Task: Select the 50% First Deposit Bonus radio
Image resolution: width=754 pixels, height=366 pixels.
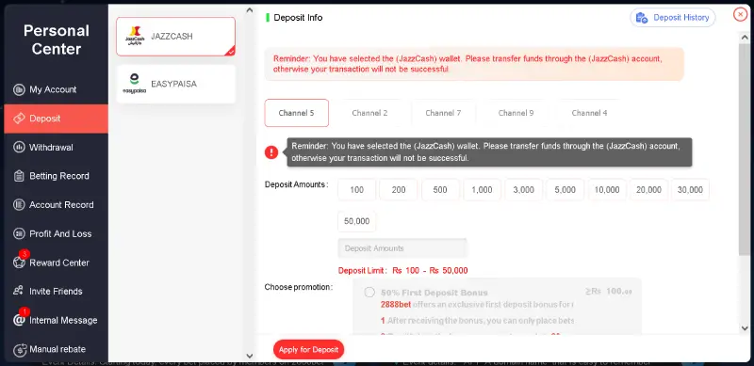Action: click(x=369, y=292)
